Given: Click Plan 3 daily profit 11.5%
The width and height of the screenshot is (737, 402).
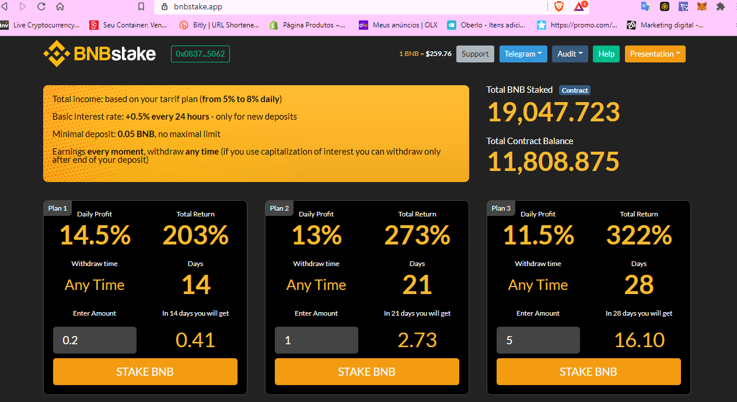Looking at the screenshot, I should 539,235.
